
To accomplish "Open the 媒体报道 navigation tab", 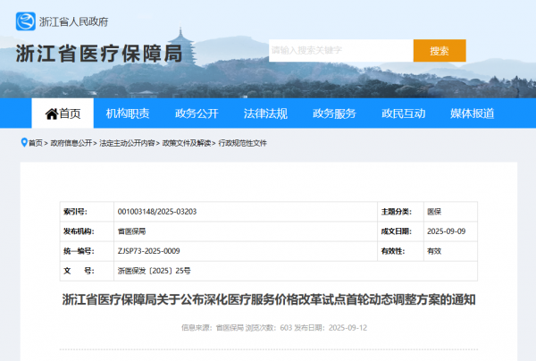I will click(x=472, y=113).
